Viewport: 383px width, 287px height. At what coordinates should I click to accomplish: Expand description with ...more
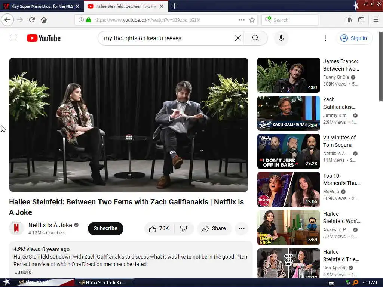click(23, 272)
